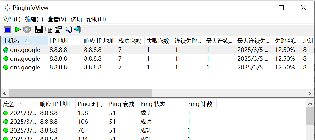Open the 选项 menu
The width and height of the screenshot is (315, 140).
(x=76, y=19)
